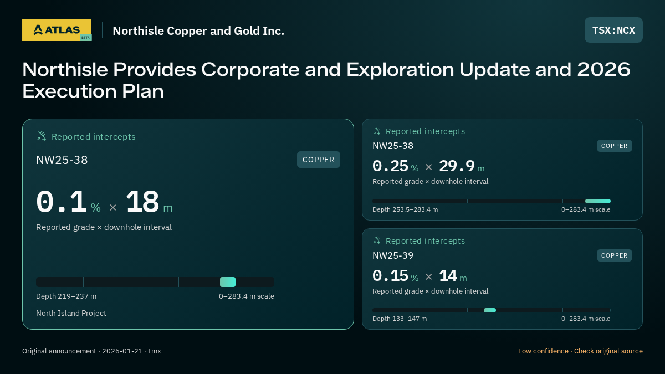
Task: Click the NW25-39 hole ID
Action: point(393,255)
